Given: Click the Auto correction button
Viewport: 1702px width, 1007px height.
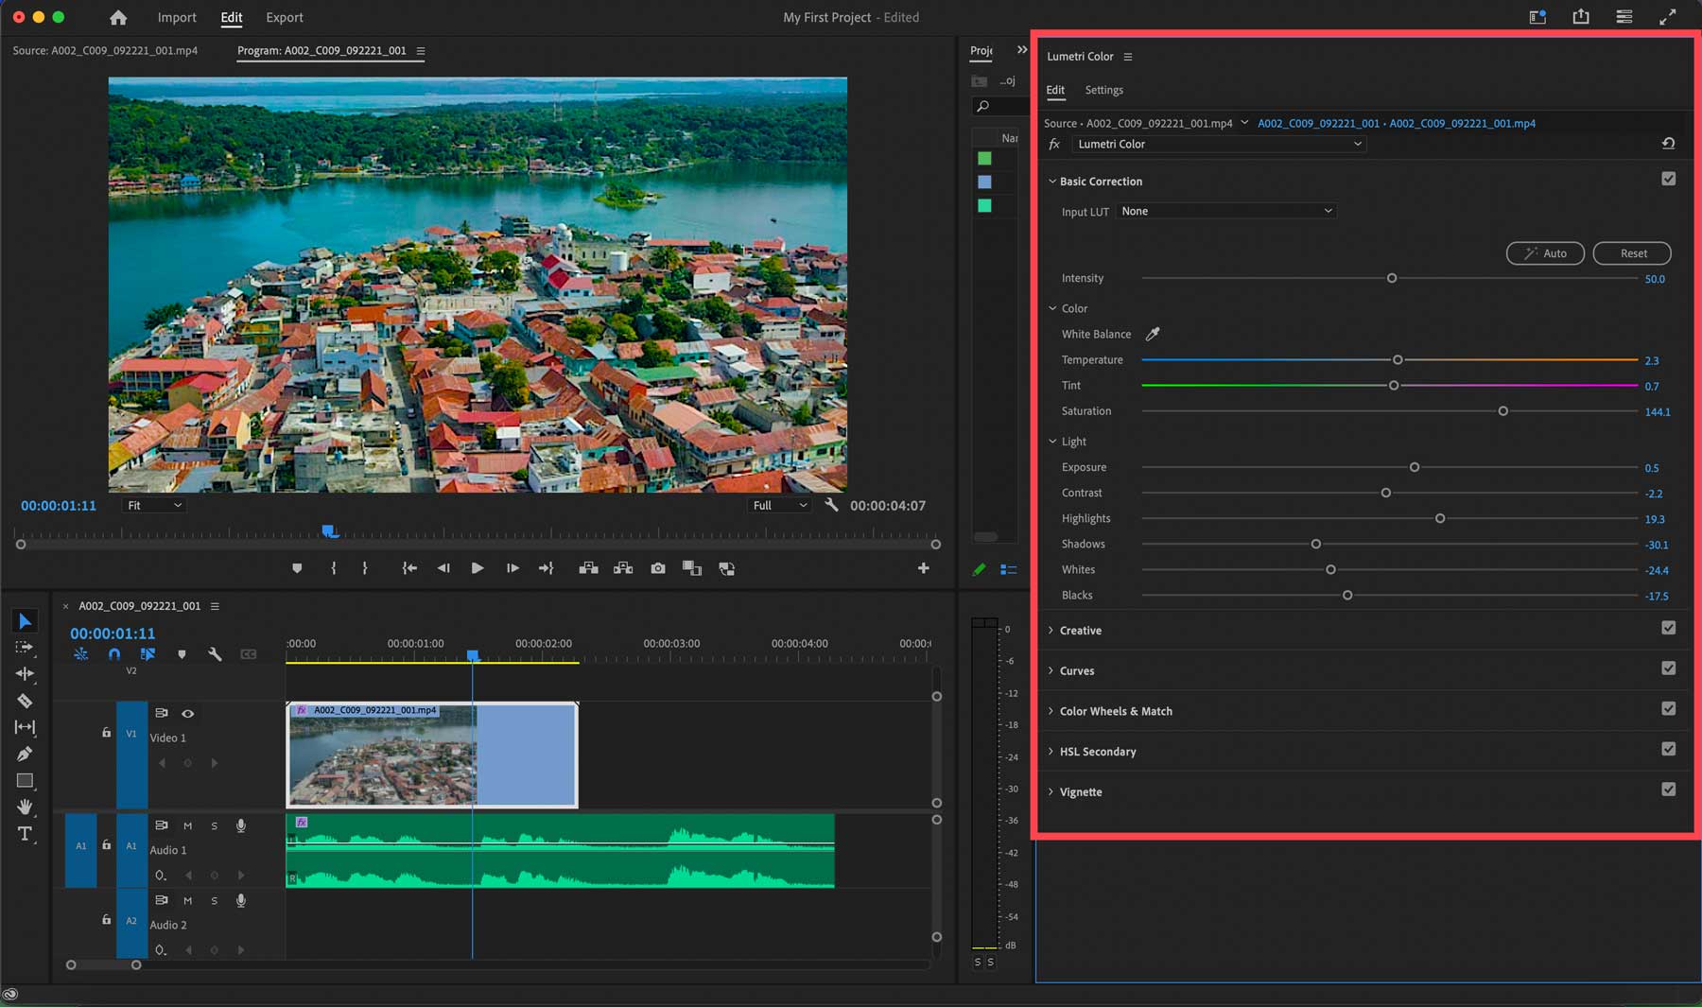Looking at the screenshot, I should pyautogui.click(x=1545, y=253).
